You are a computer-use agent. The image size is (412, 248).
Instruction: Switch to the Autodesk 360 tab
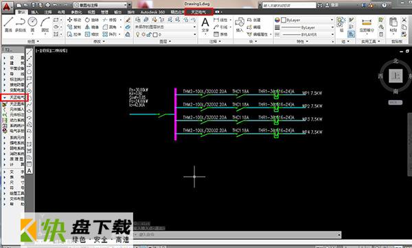coord(152,12)
